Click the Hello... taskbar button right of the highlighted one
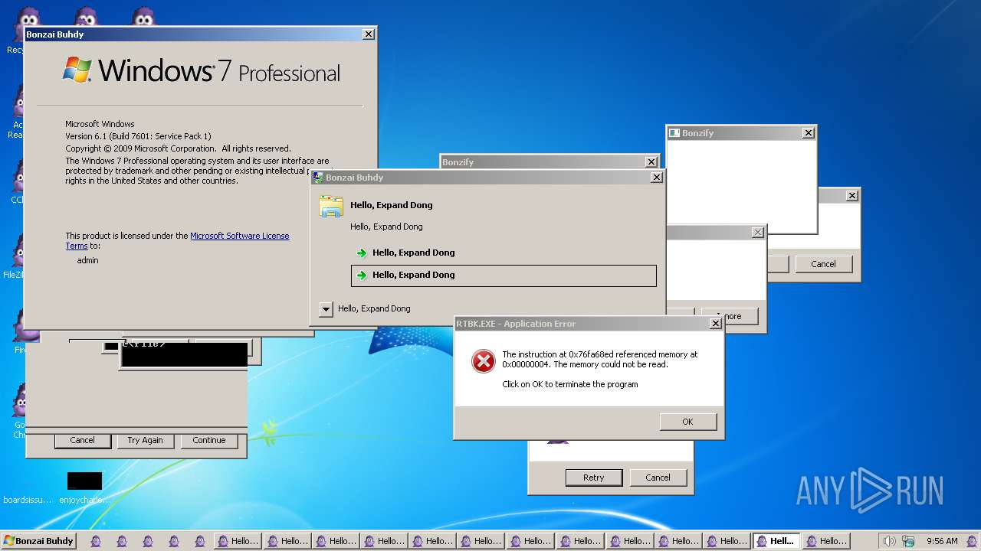 pyautogui.click(x=825, y=541)
